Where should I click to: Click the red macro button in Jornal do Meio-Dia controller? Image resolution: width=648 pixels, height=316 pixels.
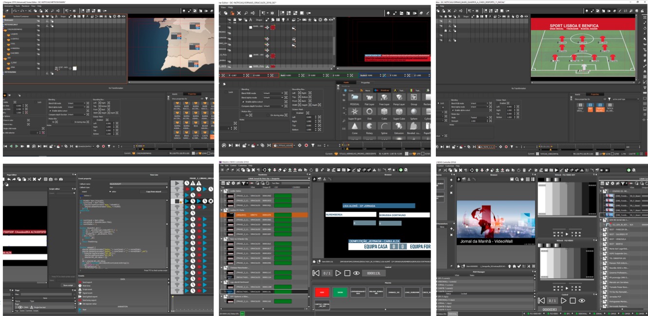tap(322, 292)
